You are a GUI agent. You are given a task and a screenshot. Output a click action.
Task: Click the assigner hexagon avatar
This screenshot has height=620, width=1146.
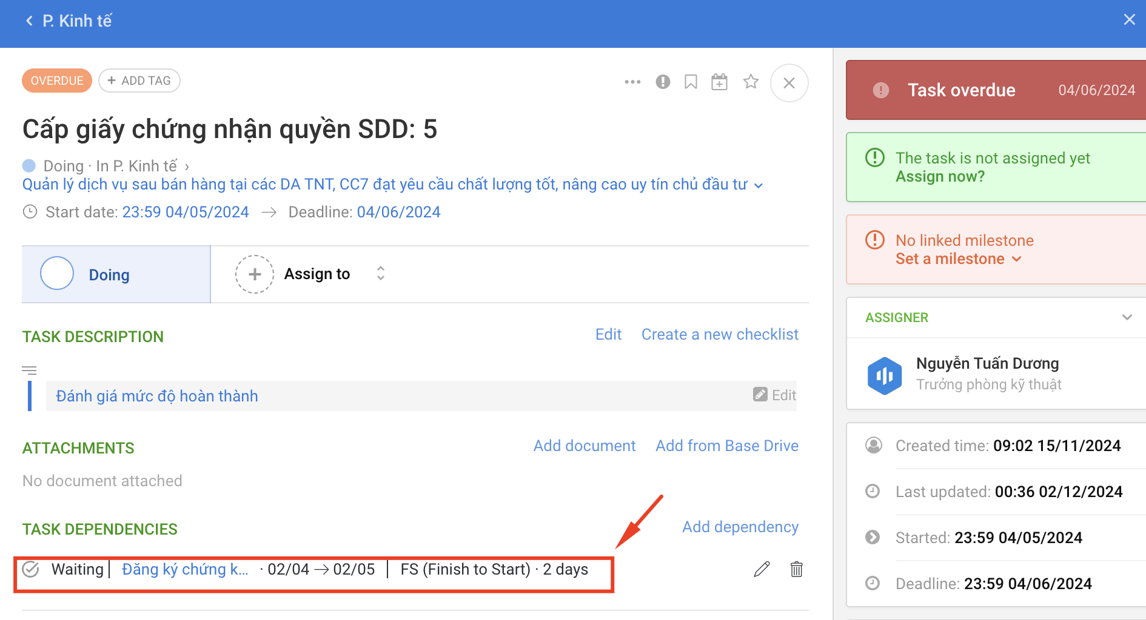pos(885,375)
